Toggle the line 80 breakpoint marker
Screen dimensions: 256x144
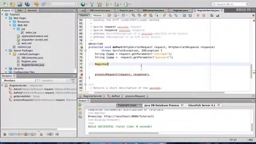coord(82,74)
